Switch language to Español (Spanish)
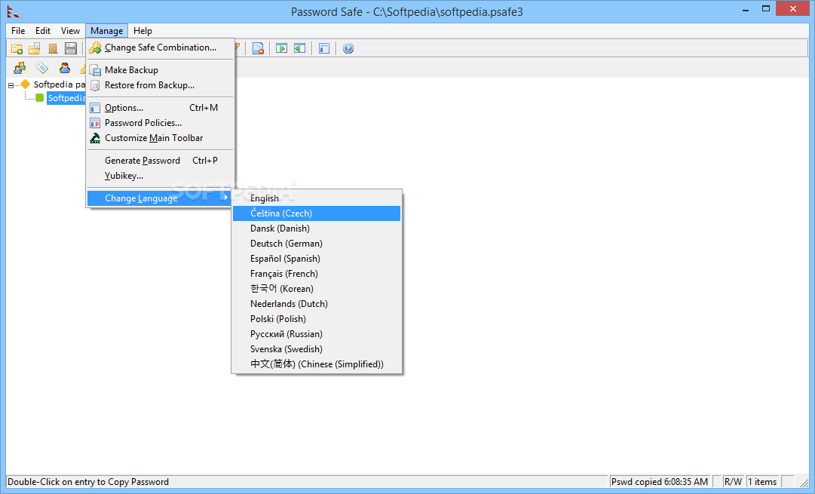 (317, 259)
